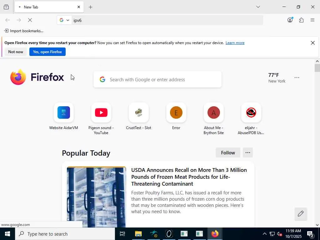Click the address bar containing ipv6
Screen dimensions: 320x240
coord(167,20)
